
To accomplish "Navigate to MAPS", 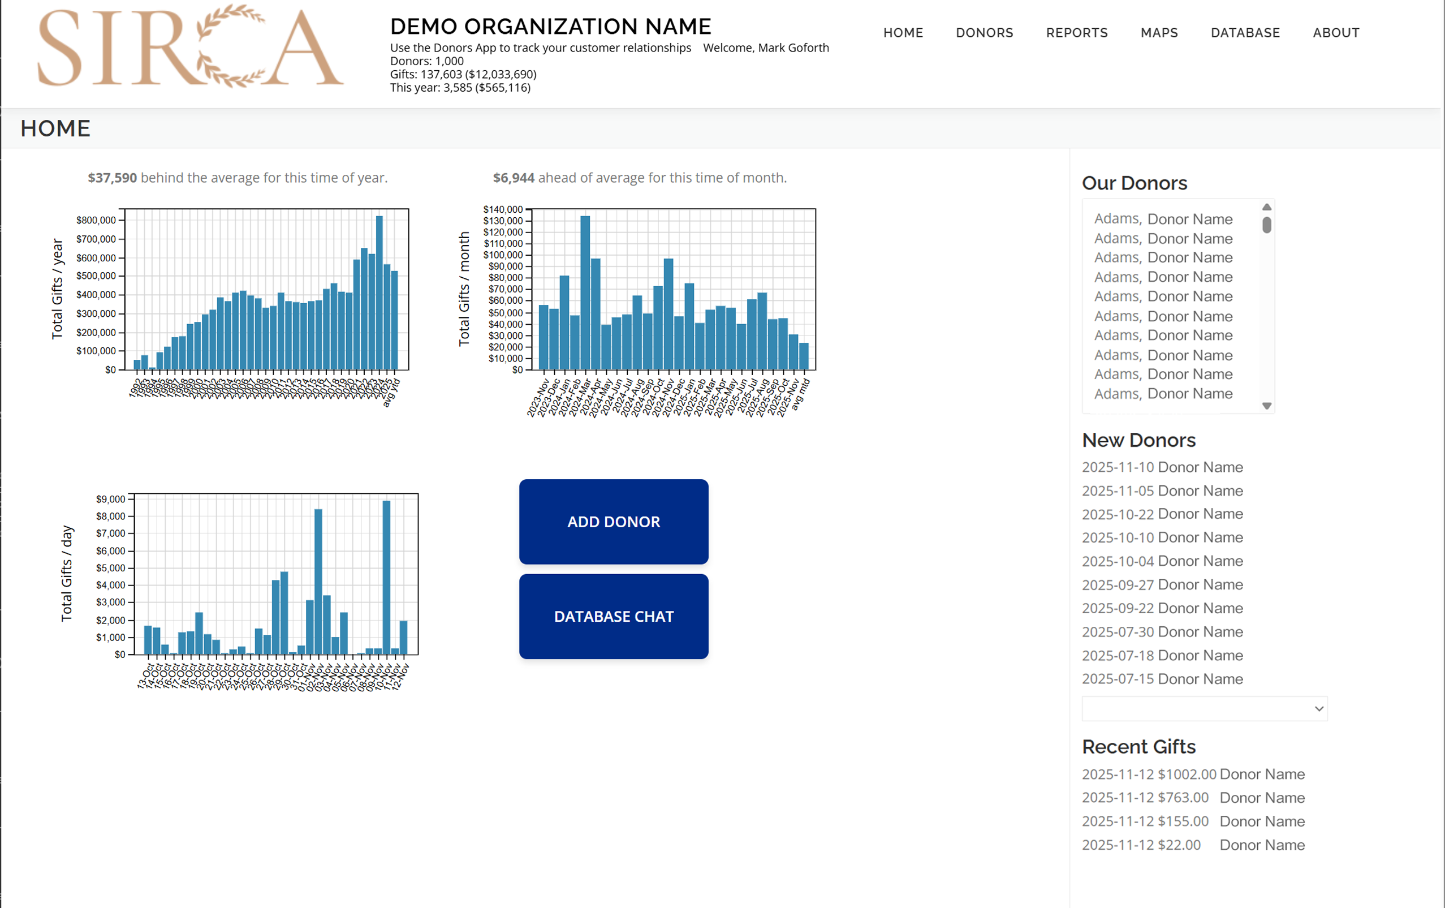I will 1159,33.
